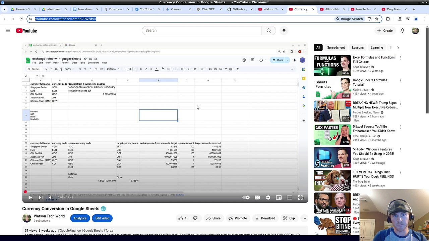Open Chromium extensions puzzle icon
Image resolution: width=429 pixels, height=241 pixels.
click(388, 19)
